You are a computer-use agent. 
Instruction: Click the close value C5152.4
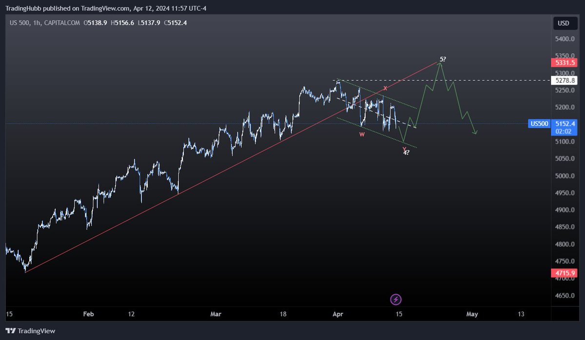175,23
